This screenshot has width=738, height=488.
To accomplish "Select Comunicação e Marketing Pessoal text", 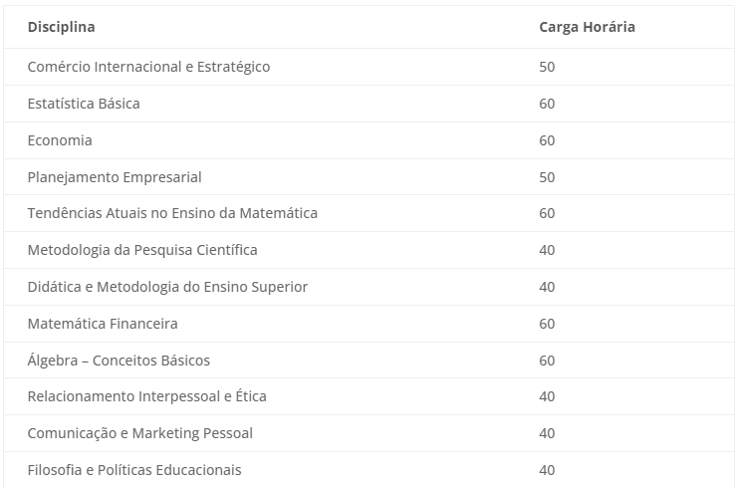I will click(x=139, y=433).
